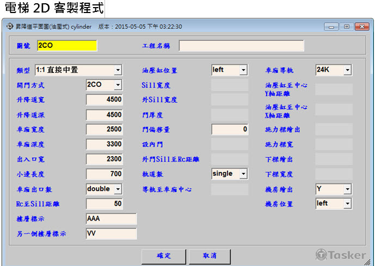Click the 取消 cancel button
Screen dimensions: 375x266
coord(210,256)
